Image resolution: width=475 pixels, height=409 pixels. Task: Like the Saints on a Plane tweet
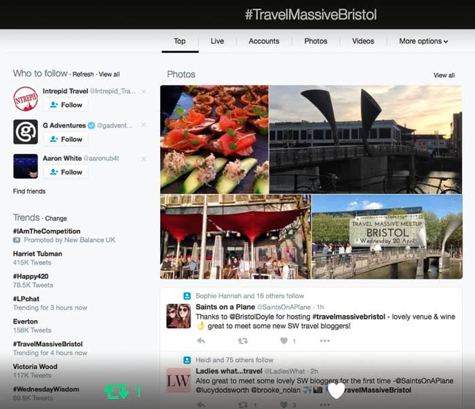coord(284,341)
